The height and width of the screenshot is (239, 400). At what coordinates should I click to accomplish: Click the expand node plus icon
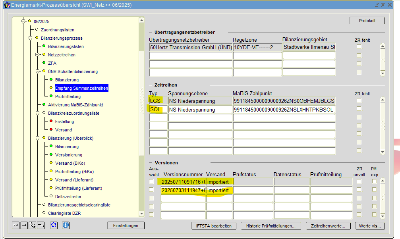pos(16,226)
